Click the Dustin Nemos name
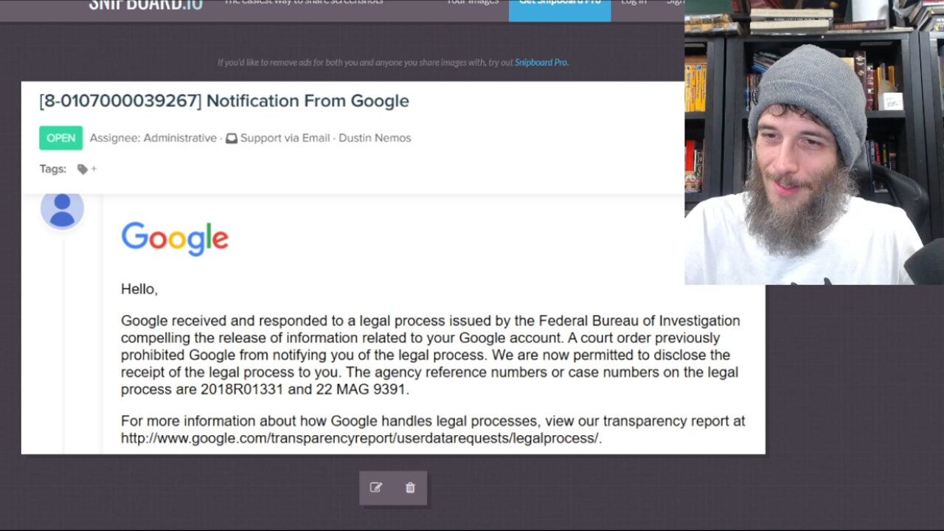 (375, 138)
